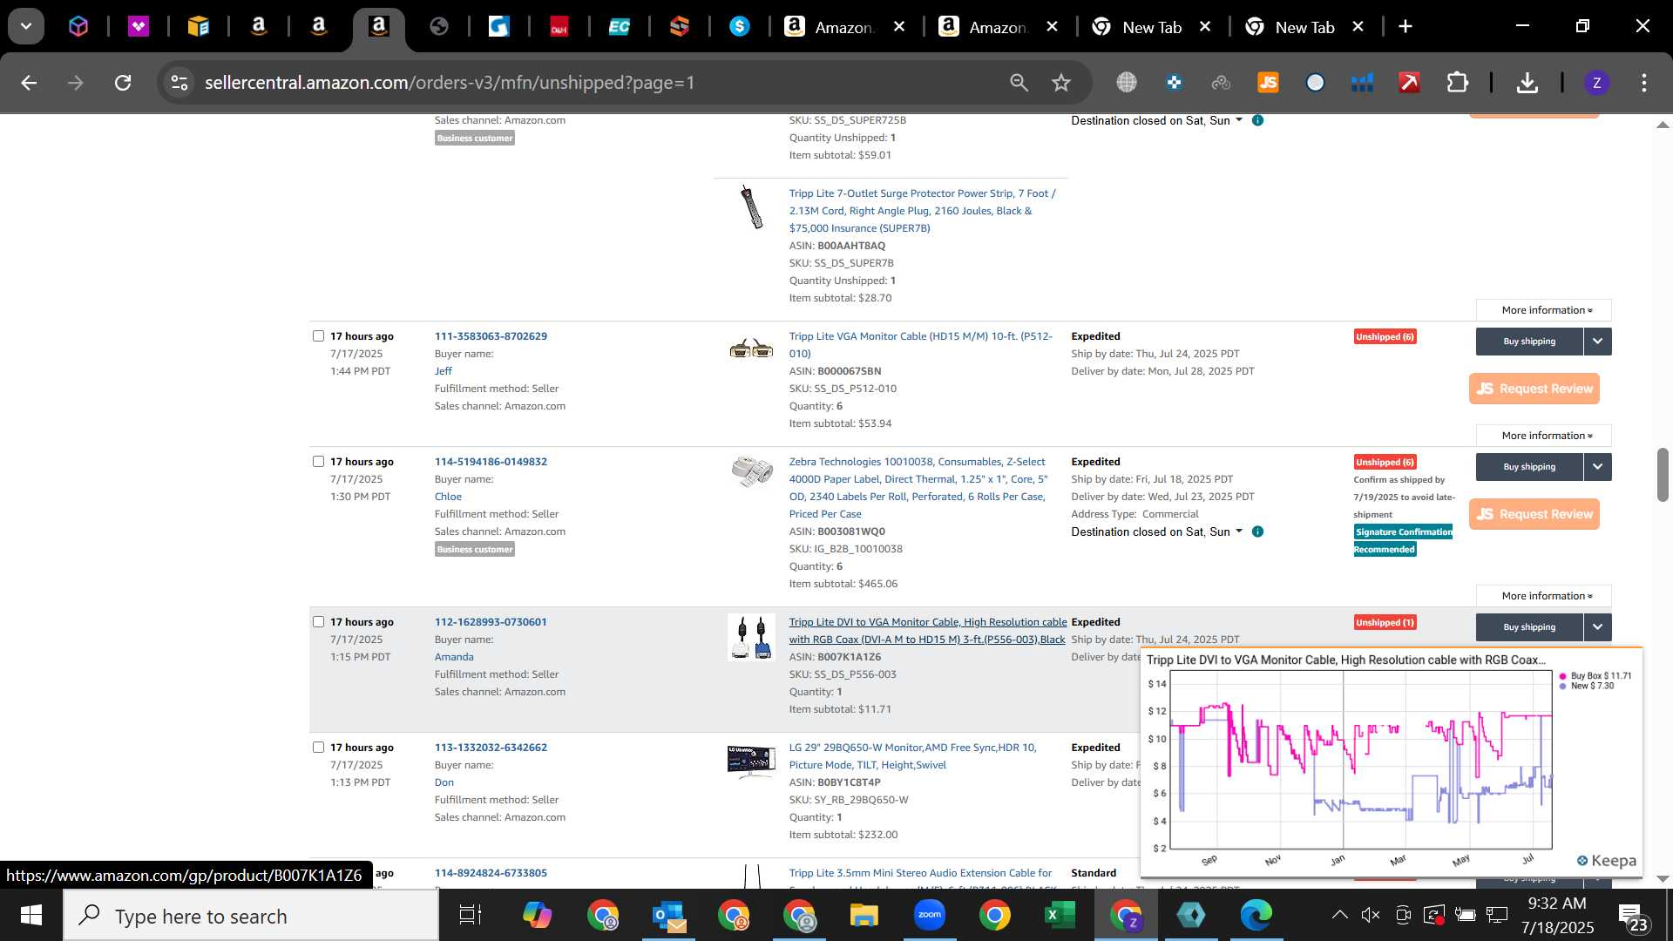The image size is (1673, 941).
Task: Bookmark this page with star icon
Action: (1060, 83)
